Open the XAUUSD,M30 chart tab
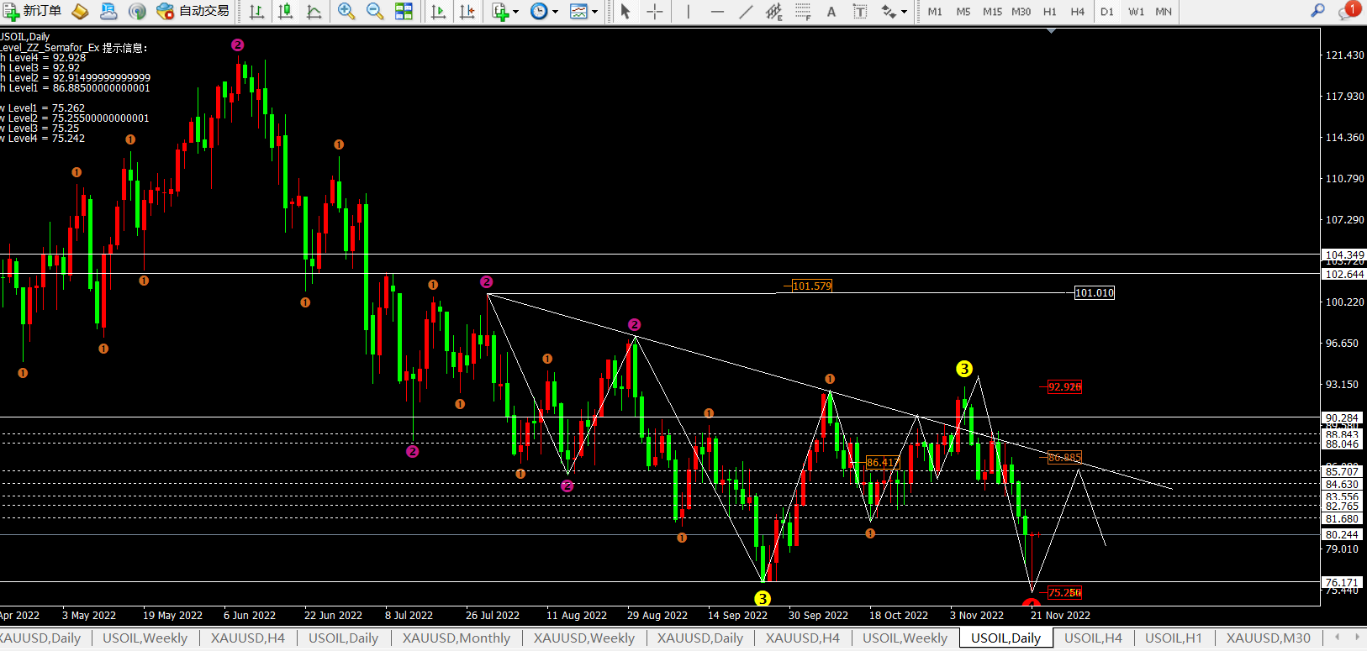The image size is (1367, 651). [x=1268, y=638]
